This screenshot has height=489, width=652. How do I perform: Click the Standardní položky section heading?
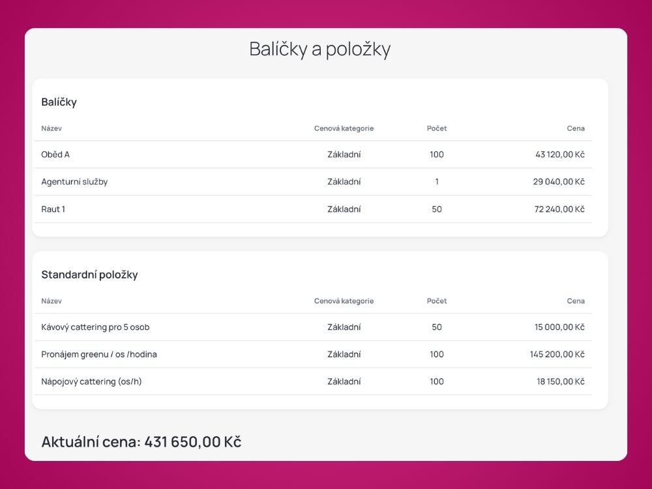89,275
